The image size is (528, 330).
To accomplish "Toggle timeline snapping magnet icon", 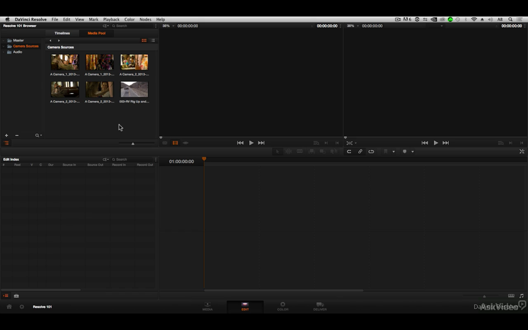I will click(349, 151).
